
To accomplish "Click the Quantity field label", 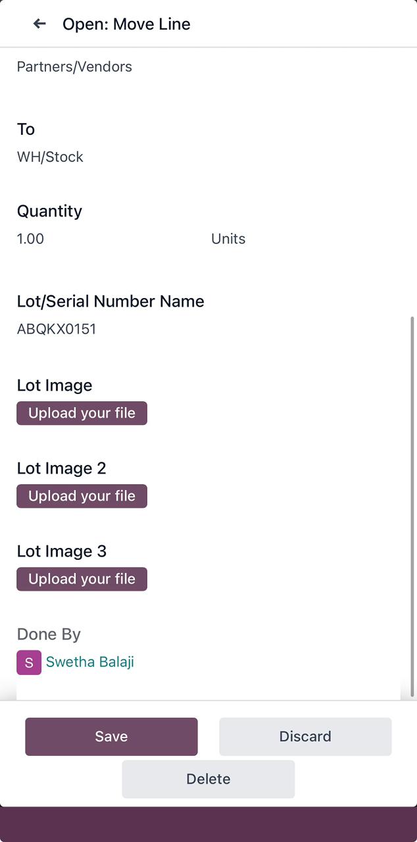I will point(49,211).
